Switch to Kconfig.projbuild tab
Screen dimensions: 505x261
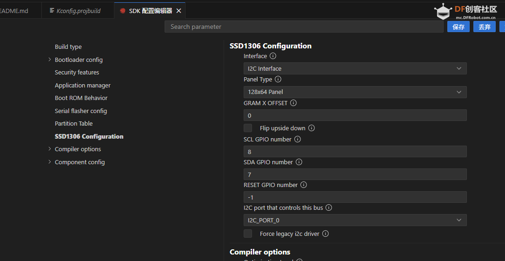point(78,11)
